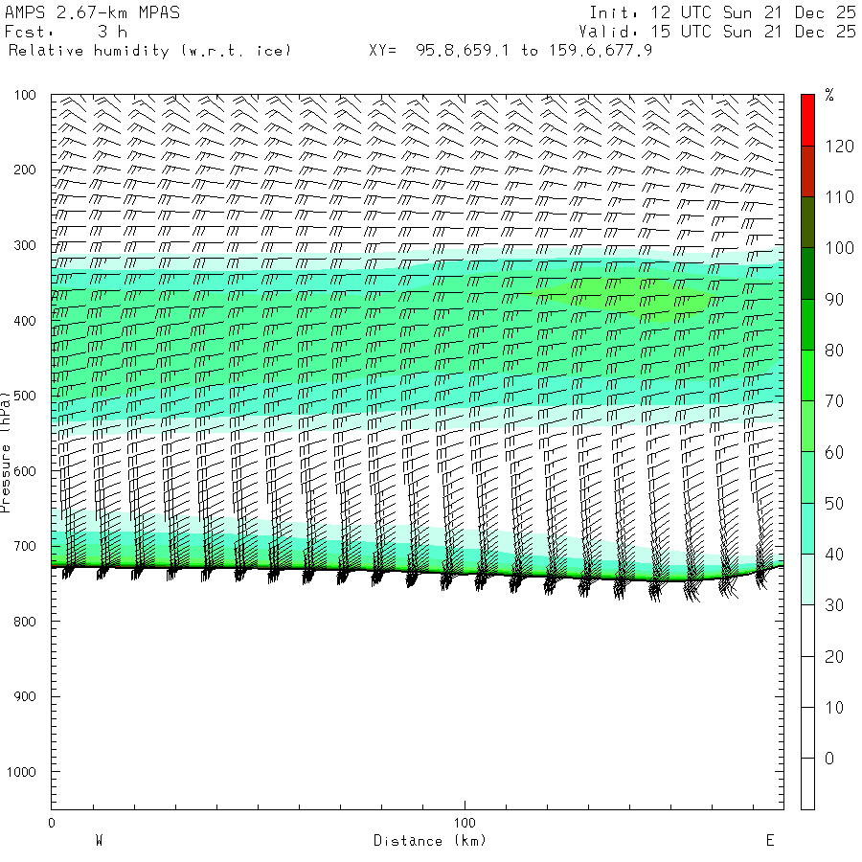The image size is (862, 862).
Task: Click the "AMPS 2.67-km MPAS" title text
Action: click(92, 13)
